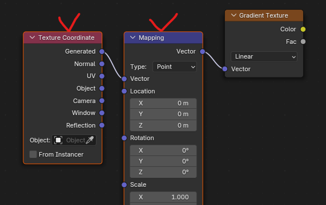Image resolution: width=326 pixels, height=205 pixels.
Task: Open the Linear gradient type dropdown
Action: pyautogui.click(x=264, y=56)
